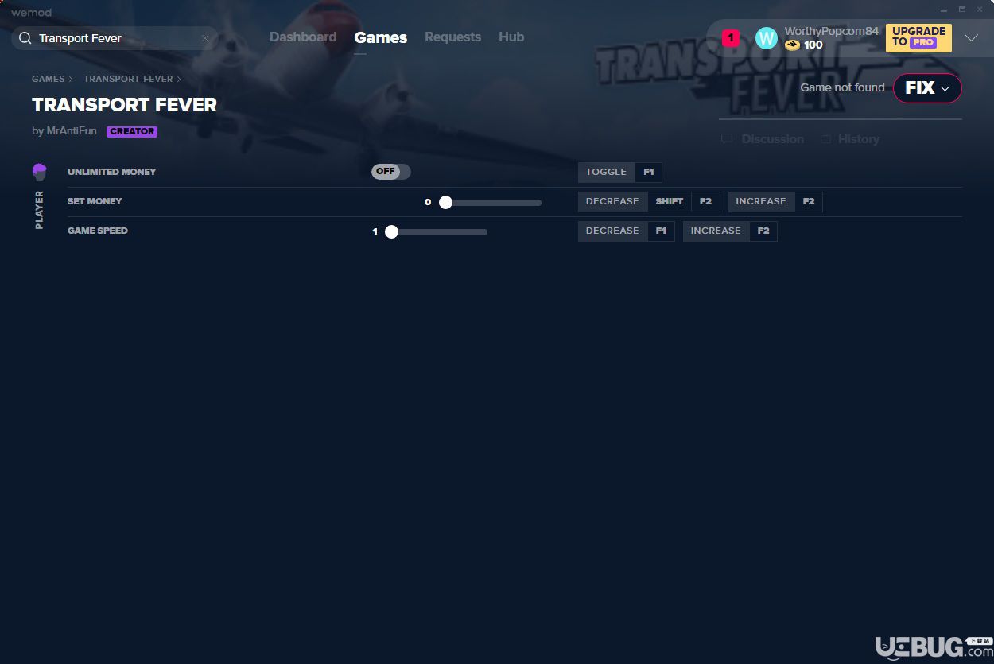Click Set Money INCREASE hotkey button

coord(760,201)
